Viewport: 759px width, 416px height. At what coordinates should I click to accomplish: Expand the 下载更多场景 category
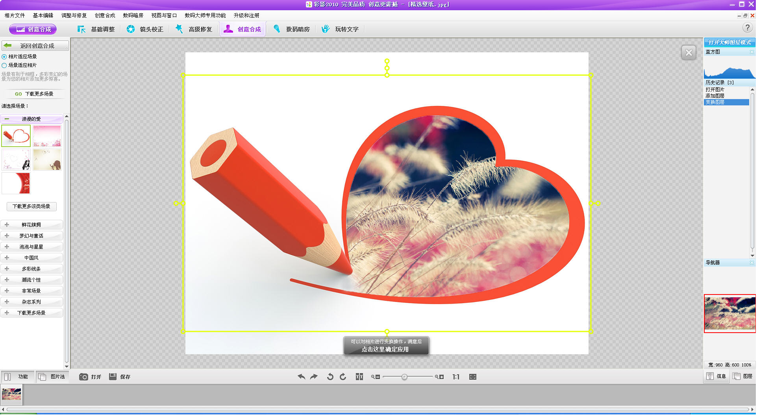pos(31,314)
